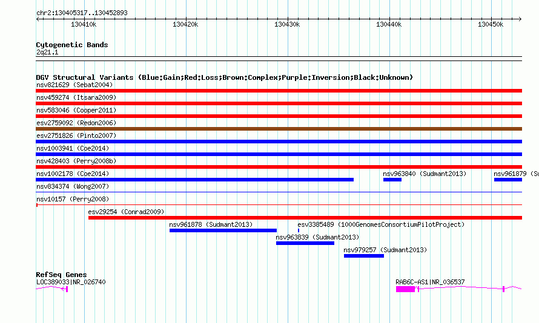The width and height of the screenshot is (539, 323).
Task: Click the 130420k ruler position
Action: (185, 24)
